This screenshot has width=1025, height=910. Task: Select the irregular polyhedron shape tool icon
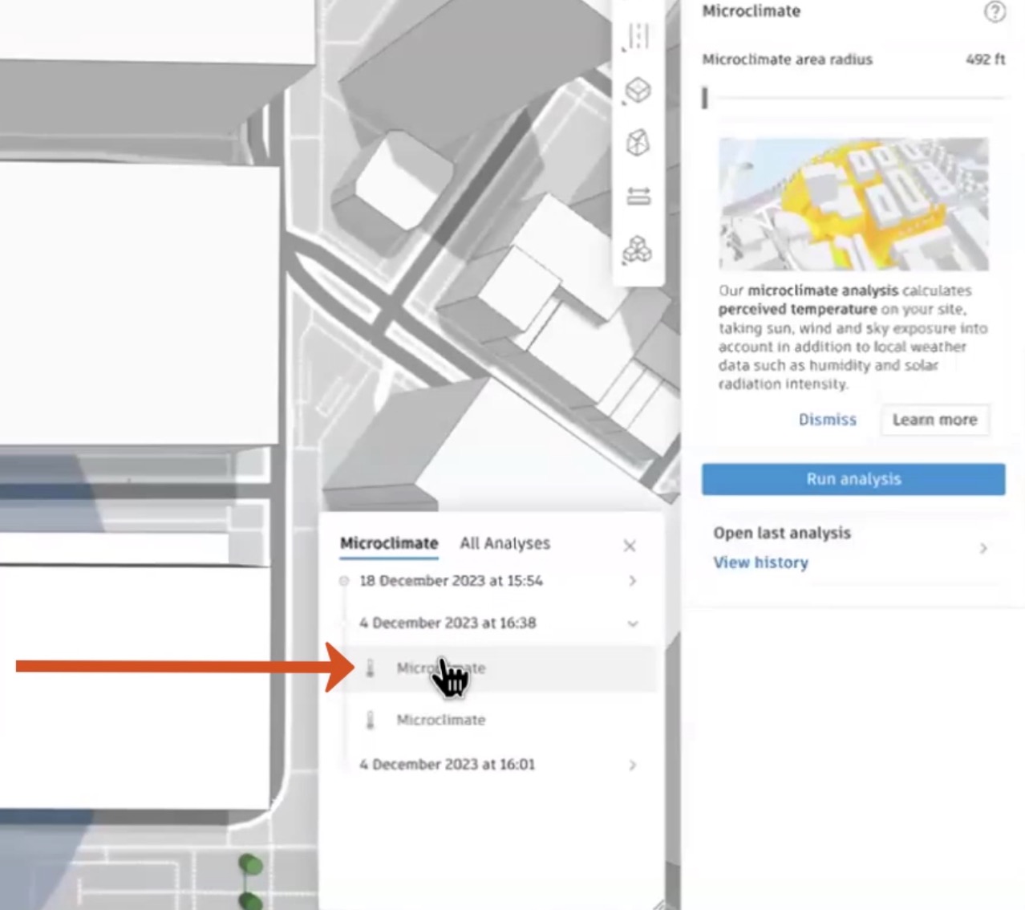click(x=638, y=143)
